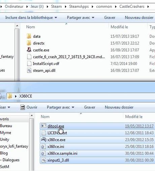Viewport: 155px width, 171px height.
Task: Select the castle.exe application icon
Action: 29,50
